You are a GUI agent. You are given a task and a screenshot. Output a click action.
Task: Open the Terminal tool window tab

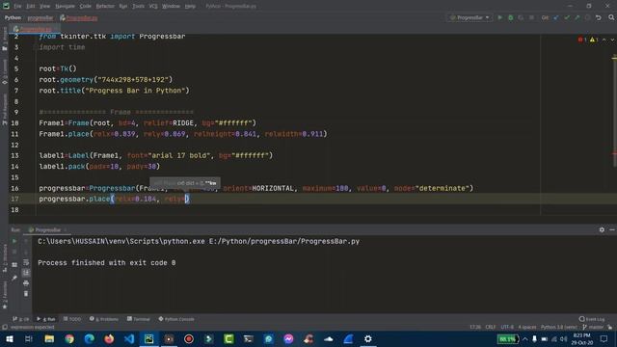(138, 319)
